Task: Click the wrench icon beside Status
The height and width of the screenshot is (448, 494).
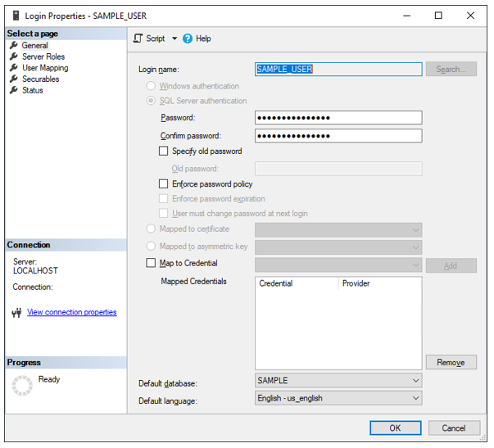Action: pyautogui.click(x=14, y=90)
